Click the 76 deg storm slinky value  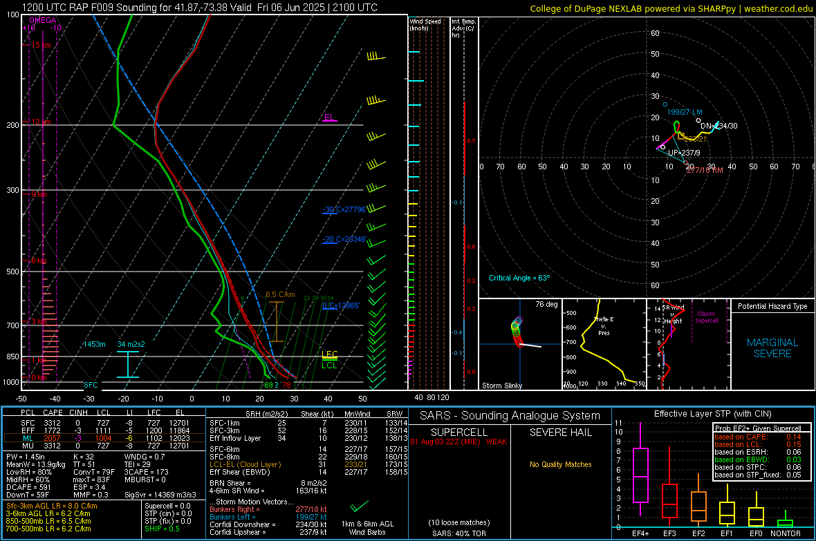[546, 304]
